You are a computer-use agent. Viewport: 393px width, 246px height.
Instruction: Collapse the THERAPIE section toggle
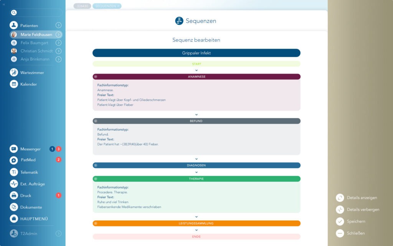click(96, 179)
